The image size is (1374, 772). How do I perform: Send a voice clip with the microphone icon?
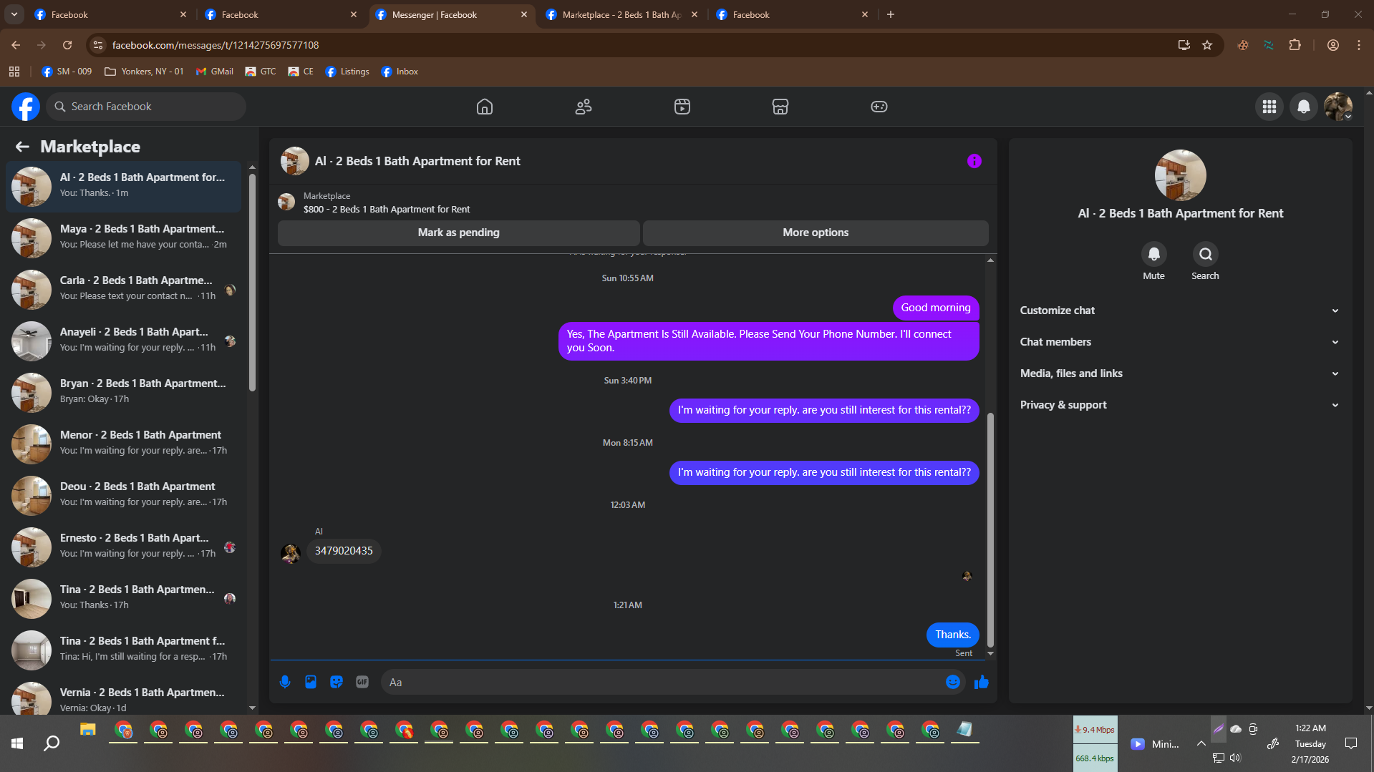point(285,682)
